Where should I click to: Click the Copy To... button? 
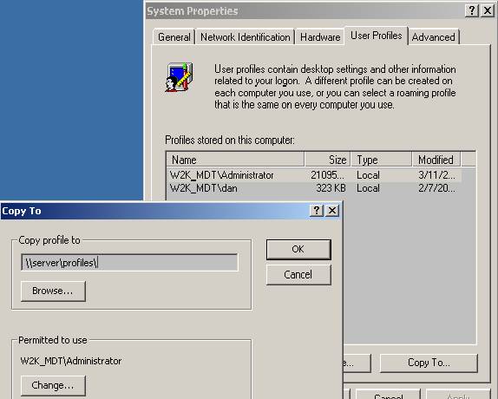pos(429,363)
